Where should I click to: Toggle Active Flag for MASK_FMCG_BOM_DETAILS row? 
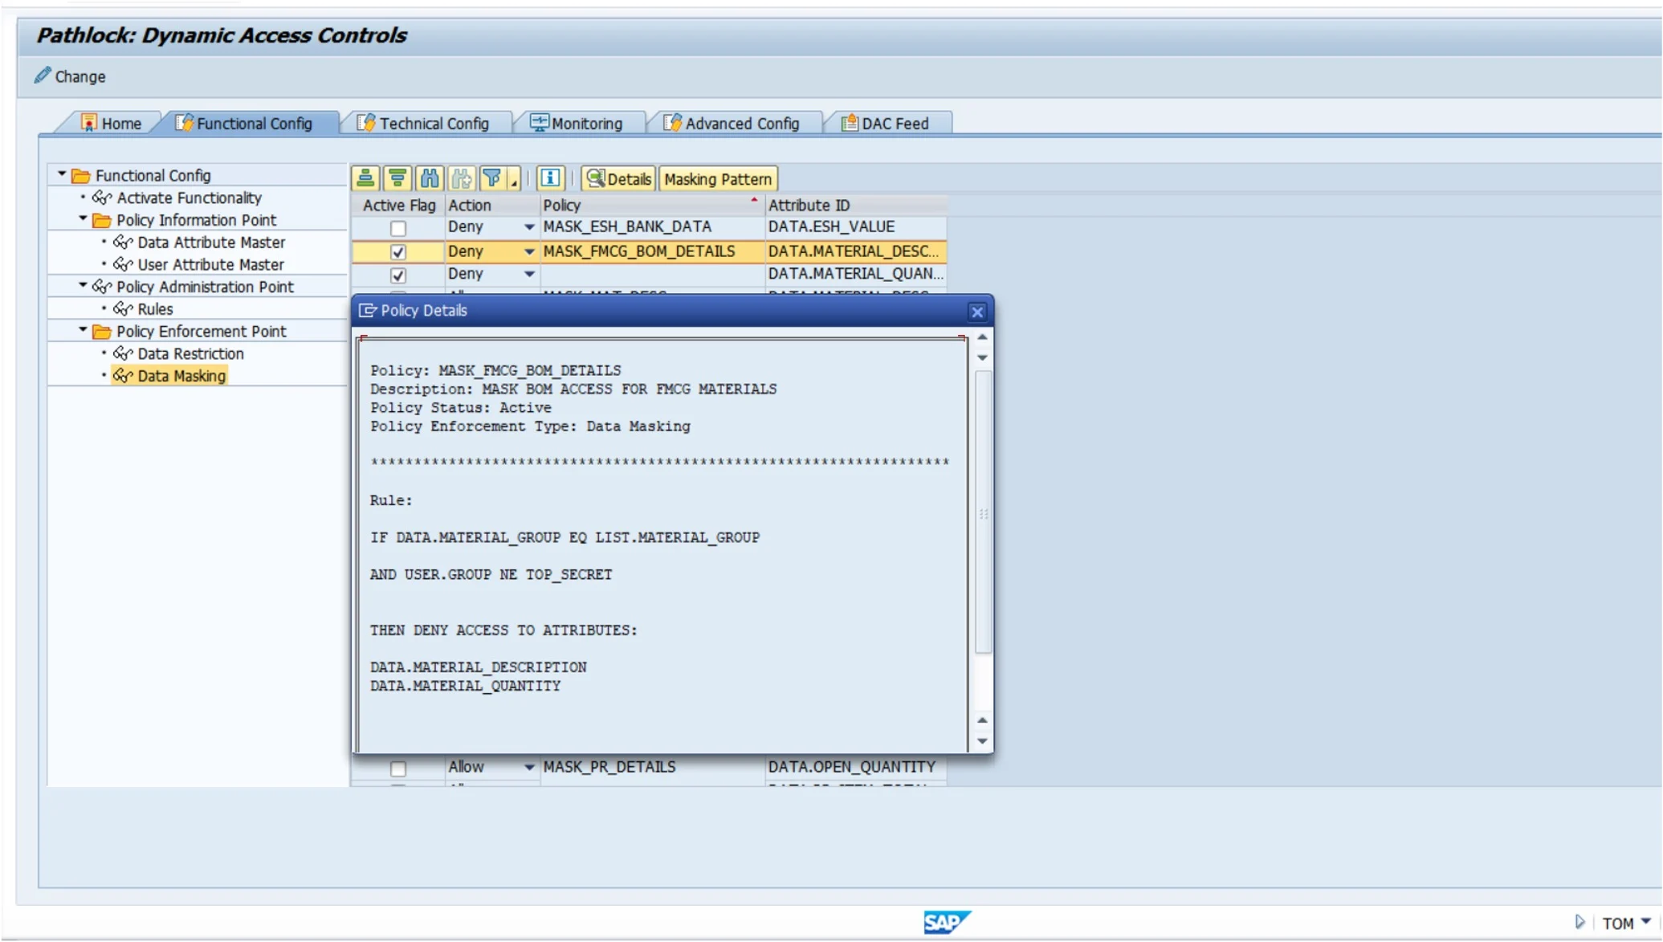[x=398, y=252]
